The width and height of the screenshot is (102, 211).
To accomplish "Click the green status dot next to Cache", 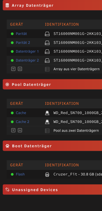I will 12,113.
